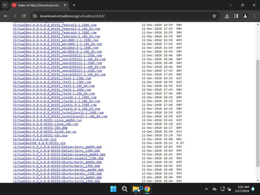Bookmark this page with the star icon
This screenshot has height=195, width=260.
[214, 16]
